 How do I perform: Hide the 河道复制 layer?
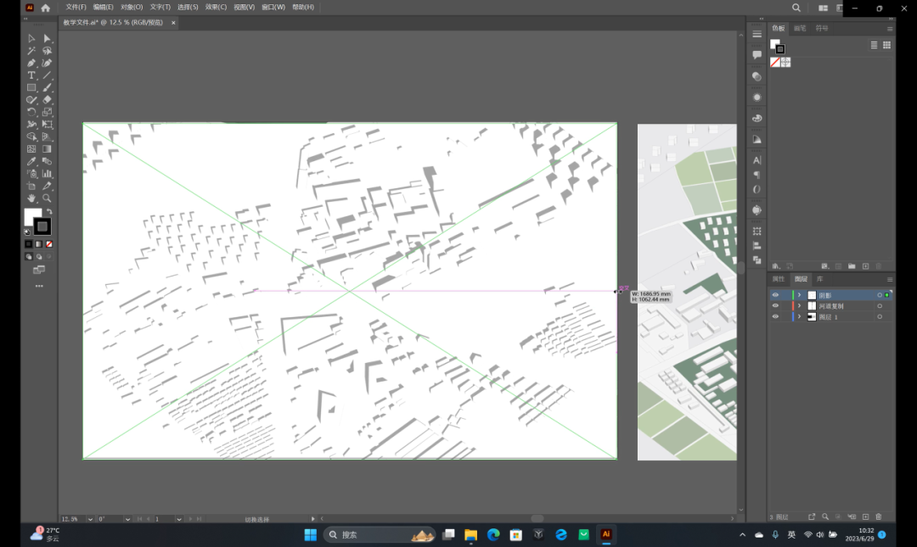[775, 305]
